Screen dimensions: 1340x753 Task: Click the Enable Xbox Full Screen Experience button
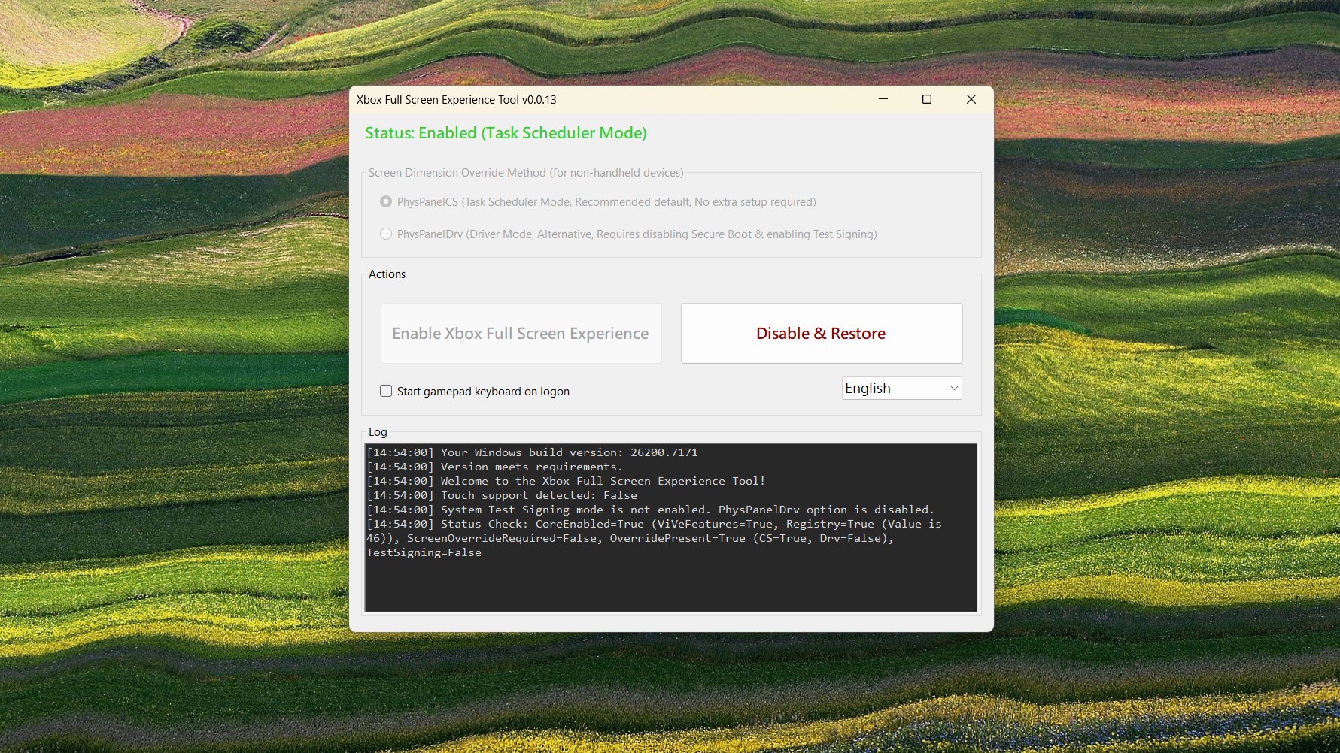tap(521, 333)
